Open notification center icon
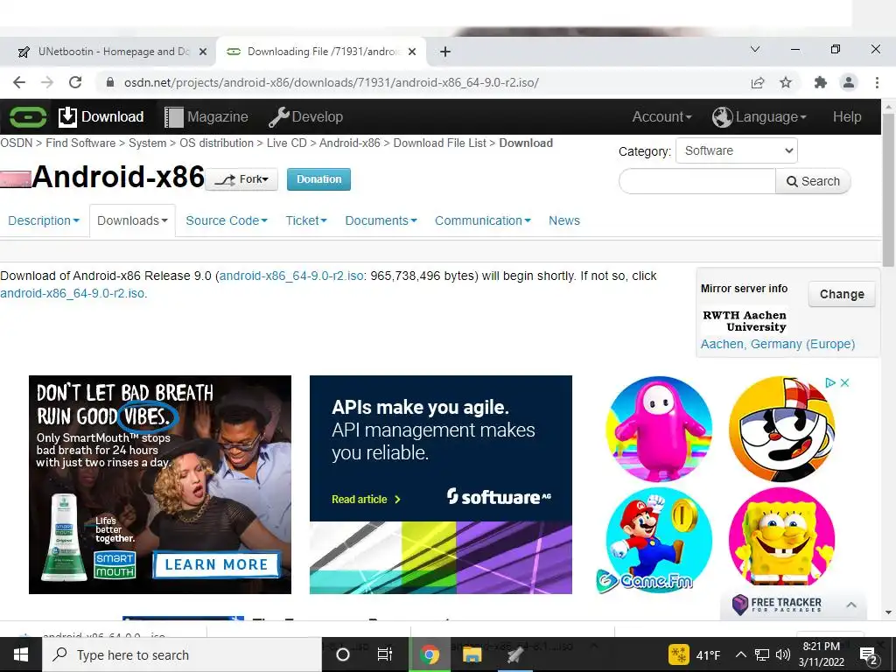The image size is (896, 672). [x=869, y=656]
